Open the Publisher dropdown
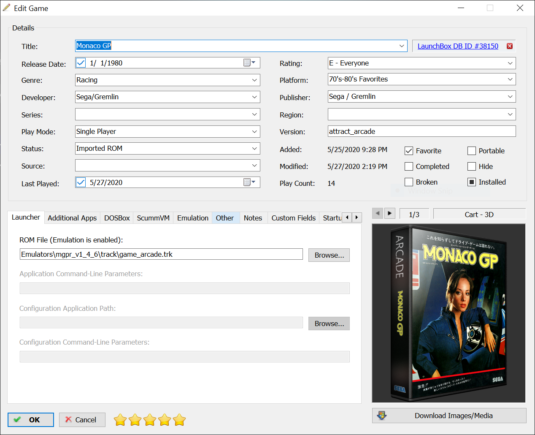Screen dimensions: 535x435 510,96
